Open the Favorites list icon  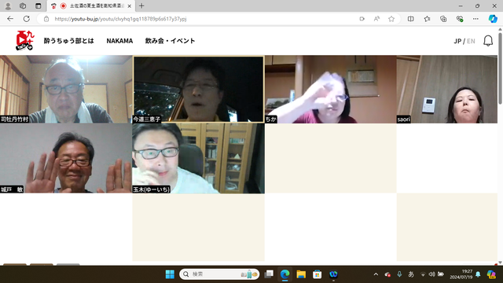(427, 19)
